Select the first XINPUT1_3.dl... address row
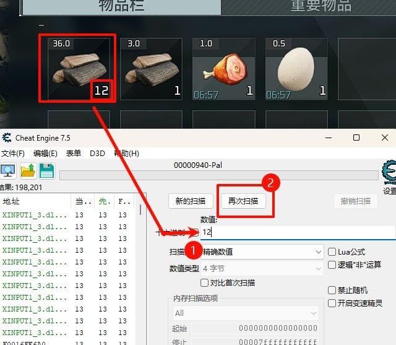 [x=68, y=215]
